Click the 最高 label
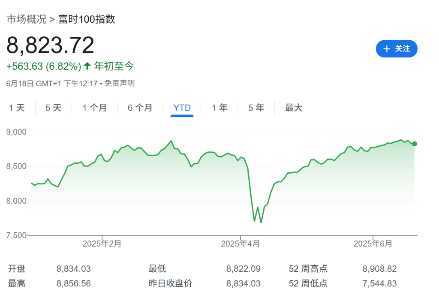Screen dimensions: 439x301 tap(17, 283)
